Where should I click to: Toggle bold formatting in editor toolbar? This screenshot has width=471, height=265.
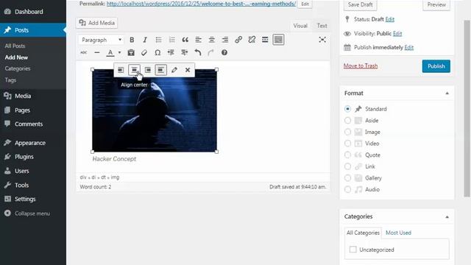click(132, 40)
